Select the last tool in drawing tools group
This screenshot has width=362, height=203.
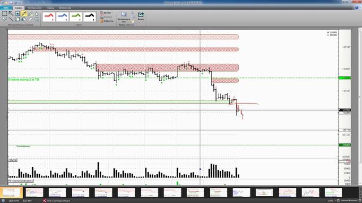coord(37,19)
